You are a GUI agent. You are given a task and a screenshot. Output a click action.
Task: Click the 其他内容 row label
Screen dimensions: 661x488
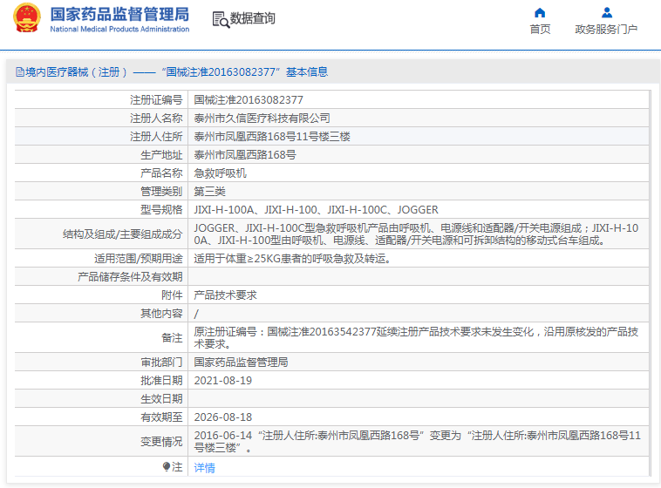(161, 314)
